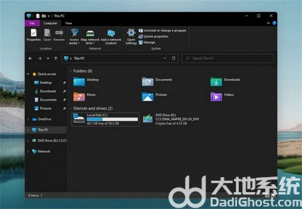Click Manage in System group
The height and width of the screenshot is (209, 302).
[x=147, y=42]
